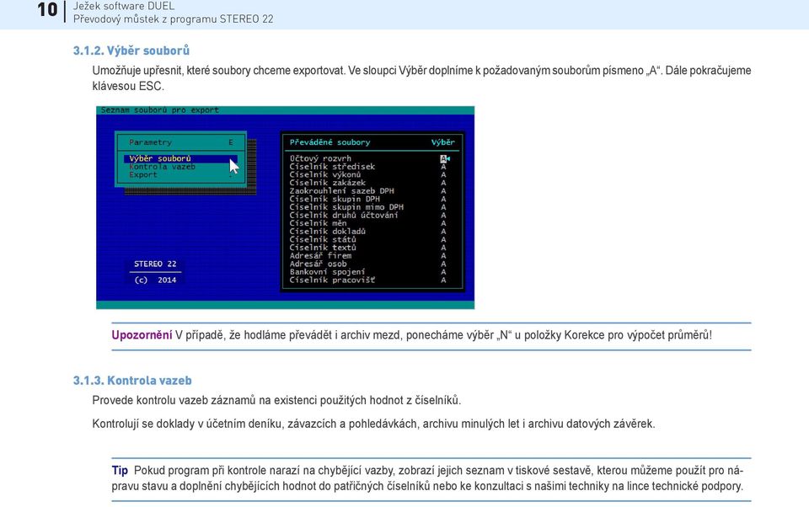Choose the highlighted Výběr souborů menu item
The width and height of the screenshot is (809, 507).
click(x=180, y=158)
